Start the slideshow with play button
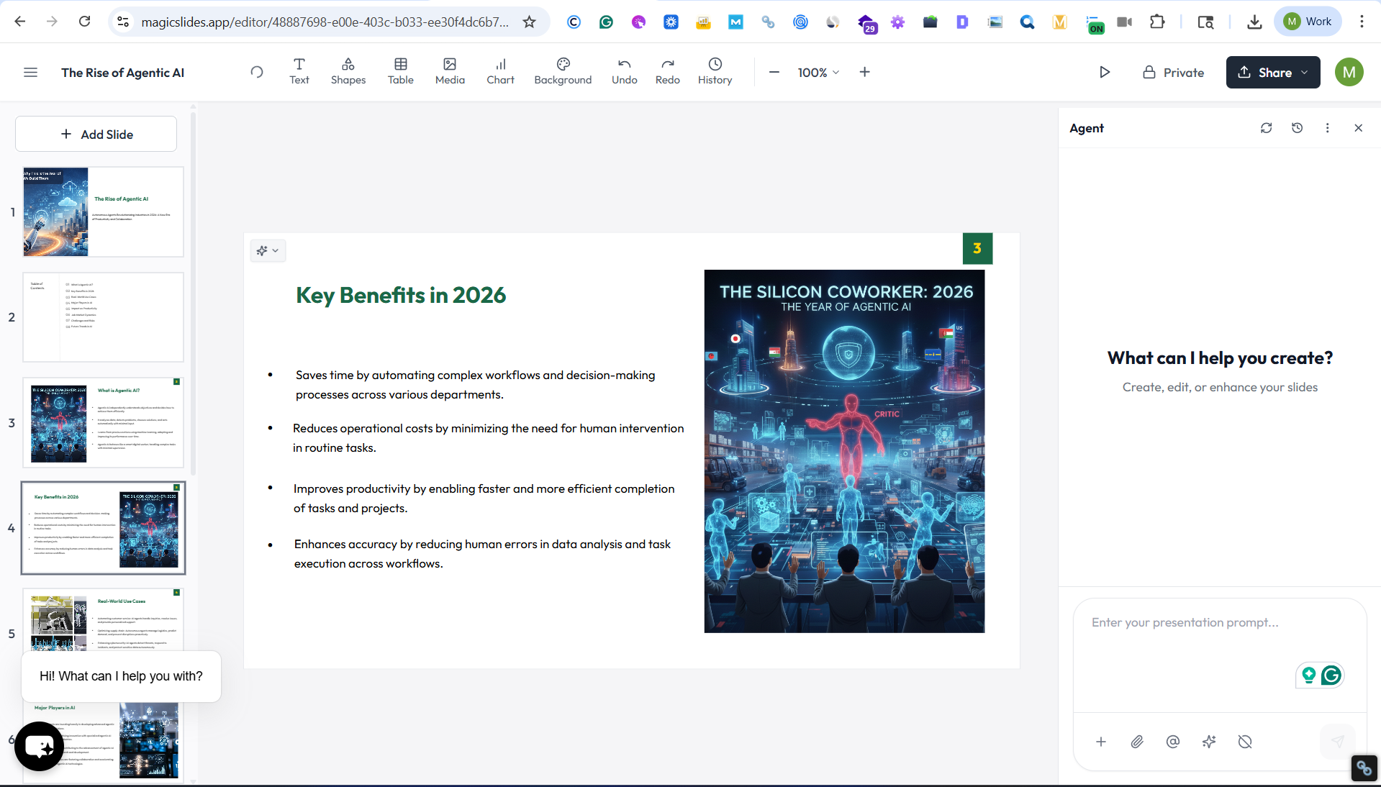 (x=1105, y=73)
